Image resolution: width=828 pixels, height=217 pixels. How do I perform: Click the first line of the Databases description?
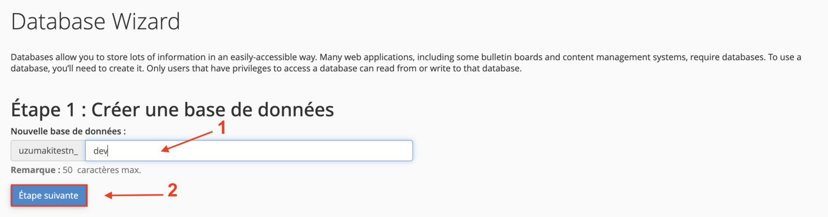[x=406, y=57]
